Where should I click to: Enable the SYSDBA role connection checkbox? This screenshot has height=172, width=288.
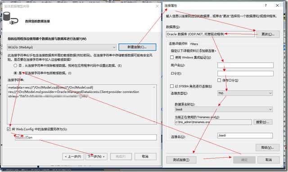[172, 86]
